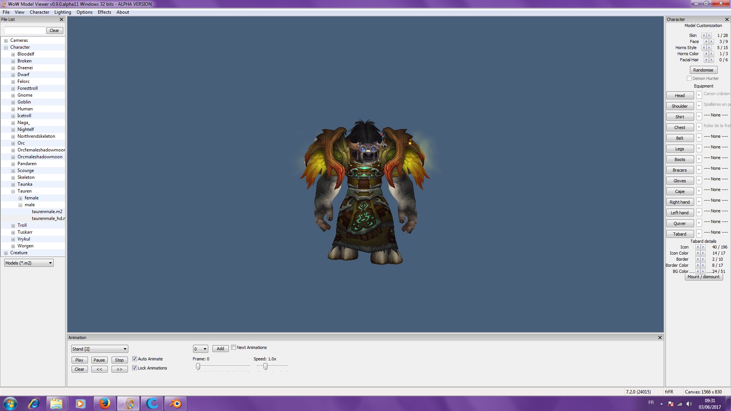The width and height of the screenshot is (731, 411).
Task: Close the Animation panel
Action: point(660,338)
